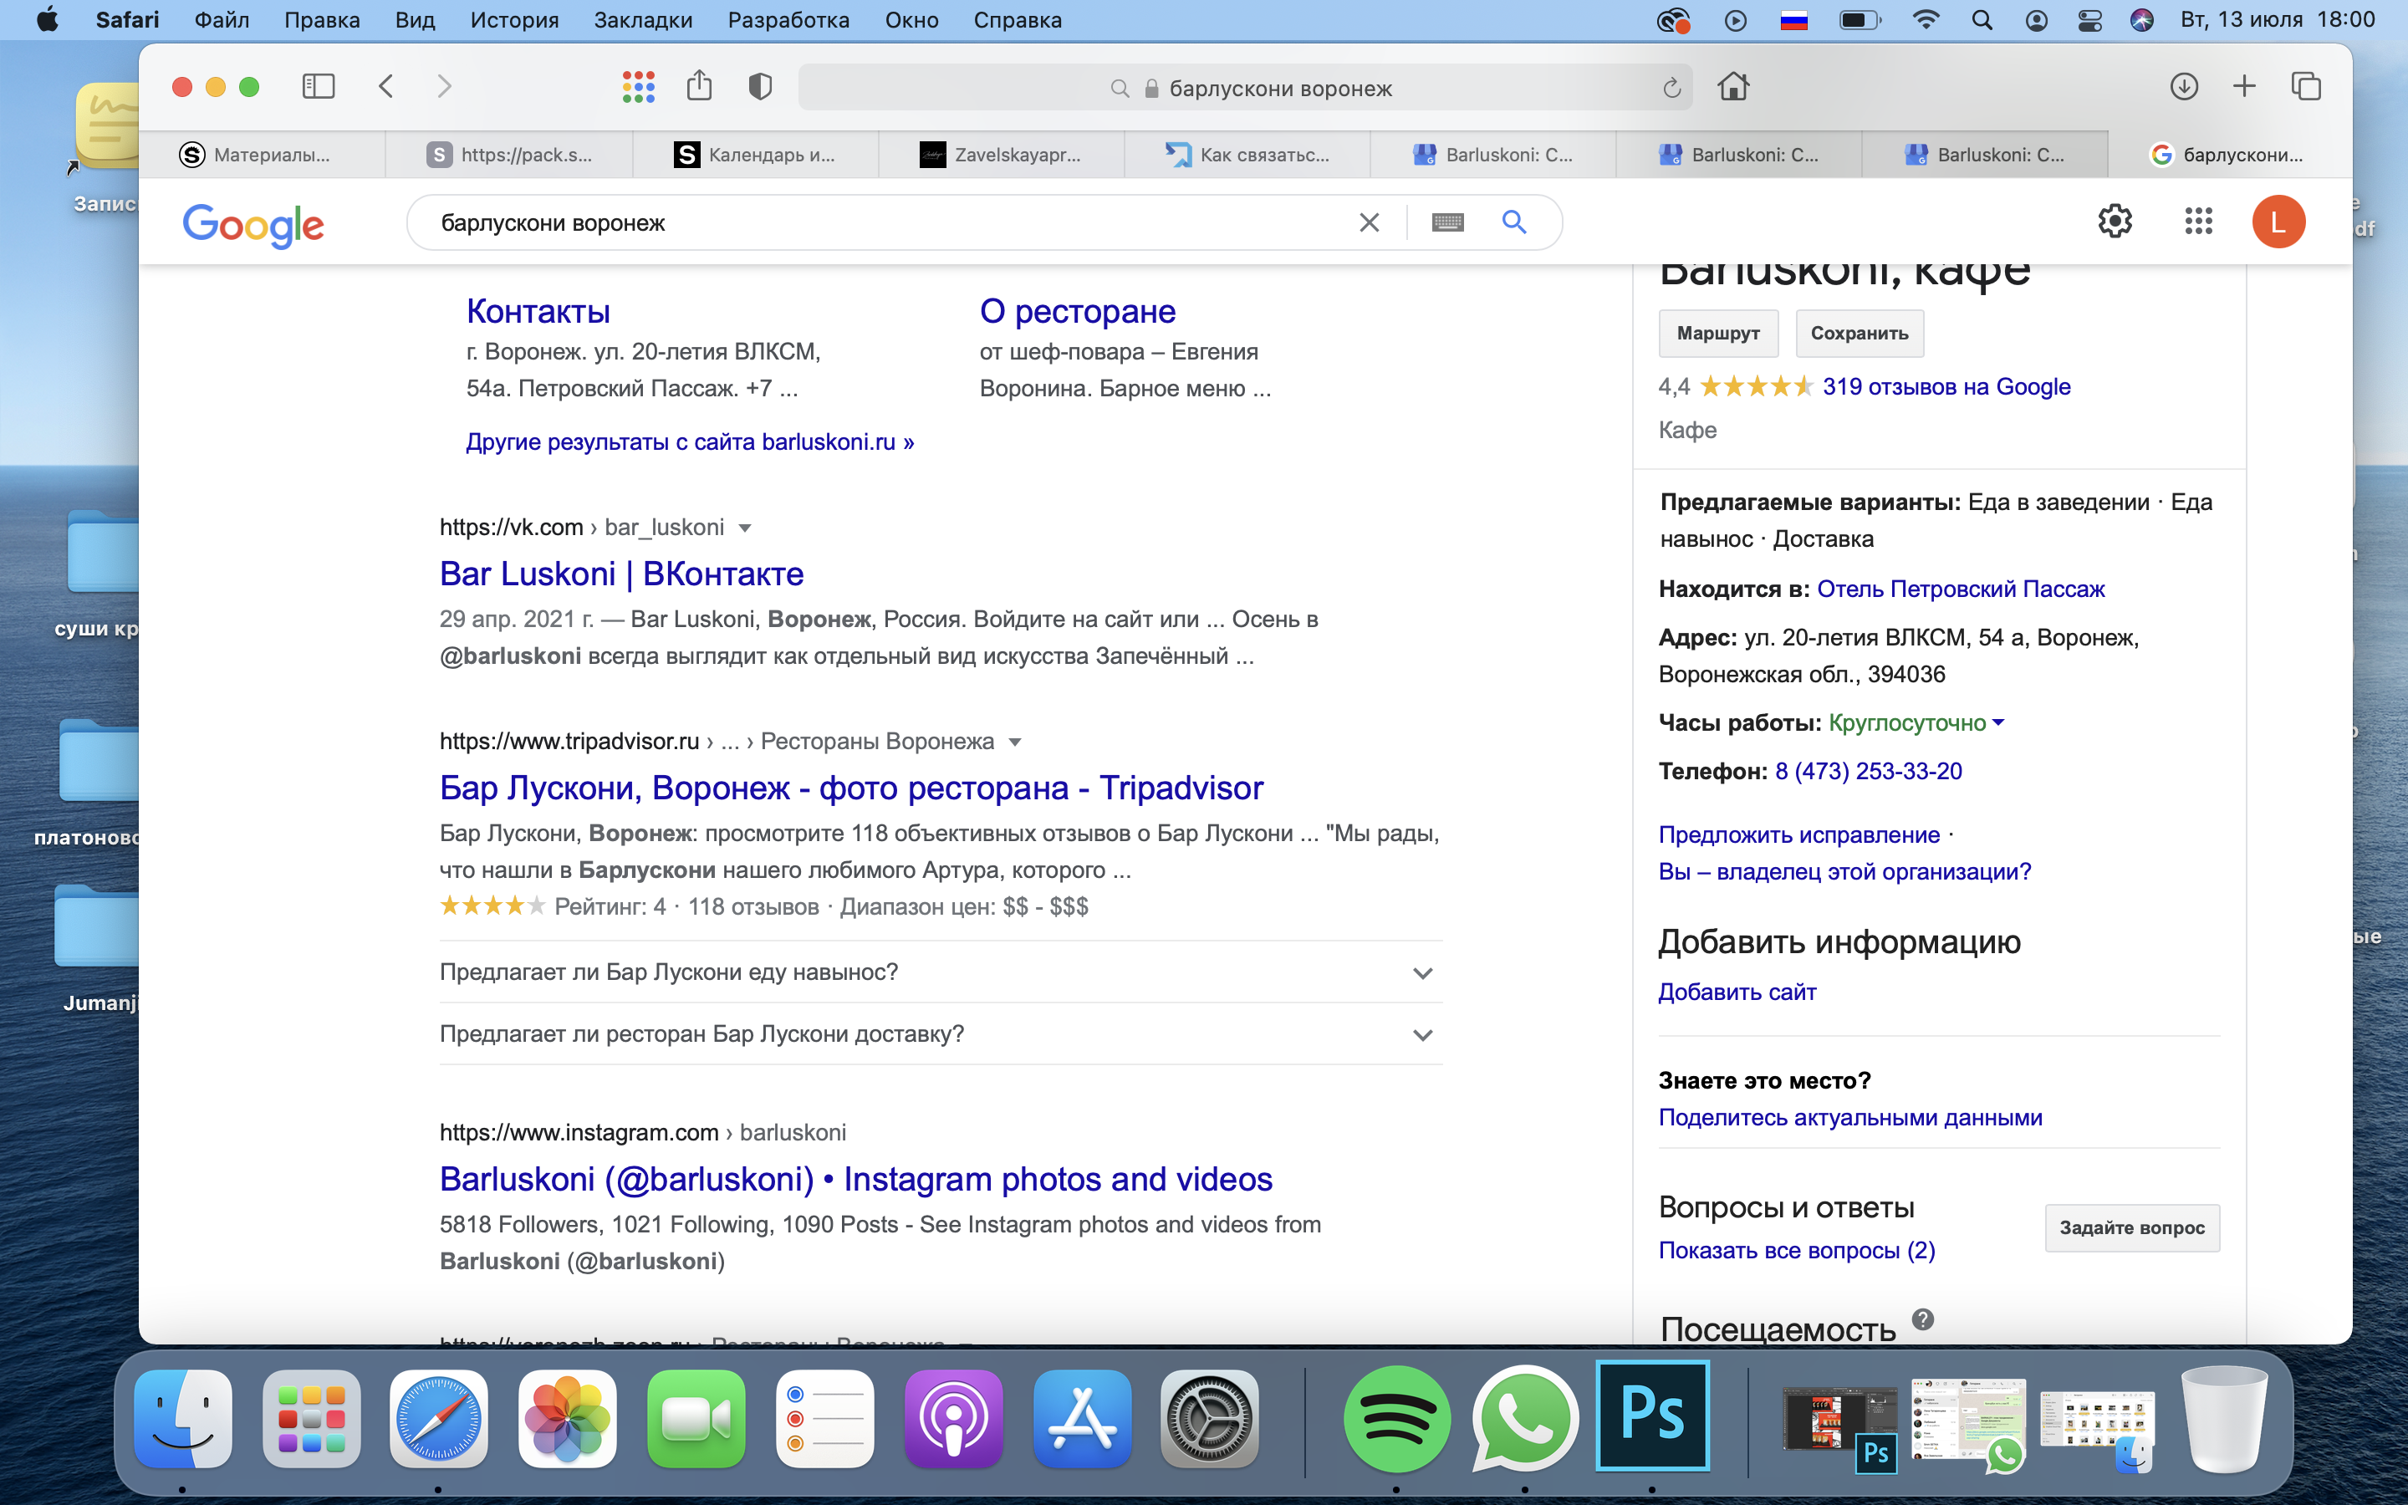
Task: Open the Контакты sitelink
Action: pos(538,312)
